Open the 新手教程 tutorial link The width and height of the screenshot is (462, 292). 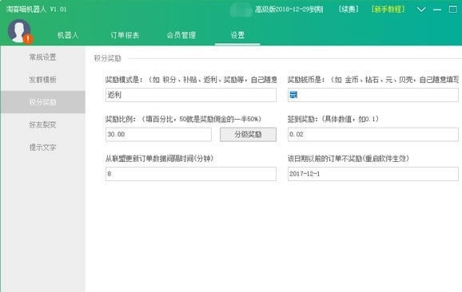[x=388, y=10]
